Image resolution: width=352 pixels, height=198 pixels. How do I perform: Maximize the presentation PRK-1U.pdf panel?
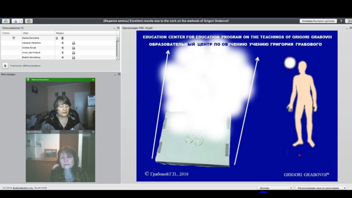pyautogui.click(x=351, y=28)
